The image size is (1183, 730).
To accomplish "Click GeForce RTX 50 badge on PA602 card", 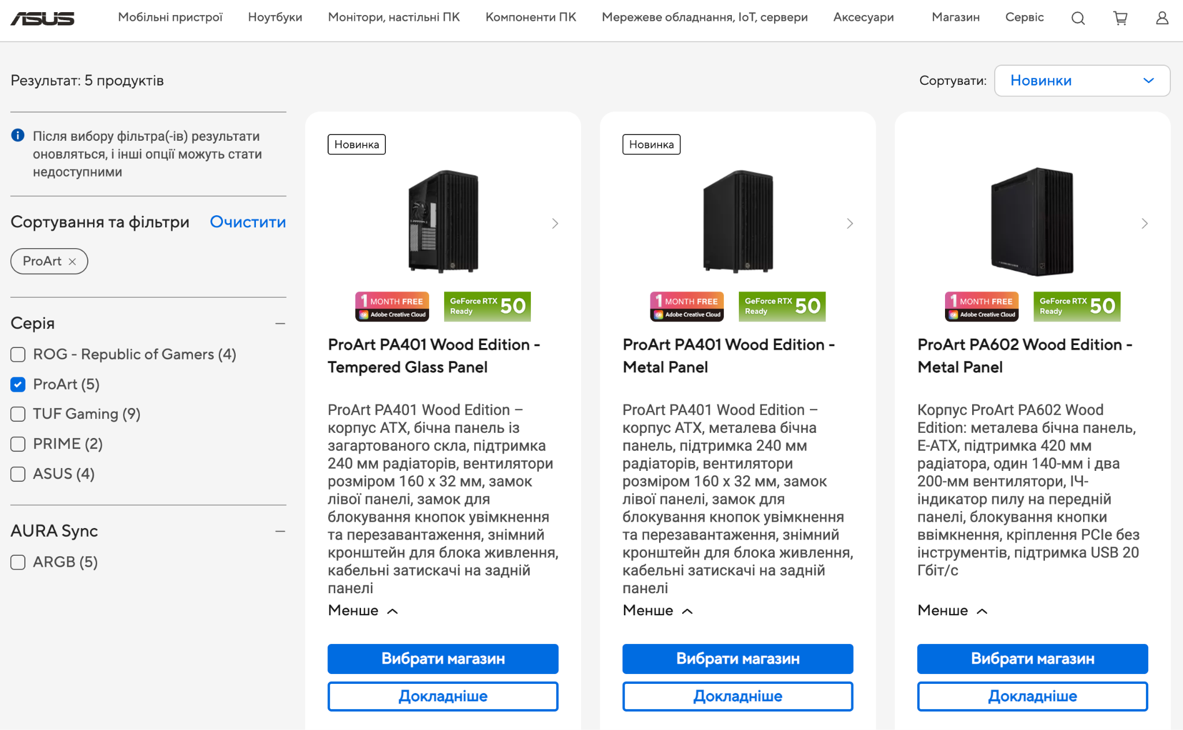I will pyautogui.click(x=1077, y=306).
